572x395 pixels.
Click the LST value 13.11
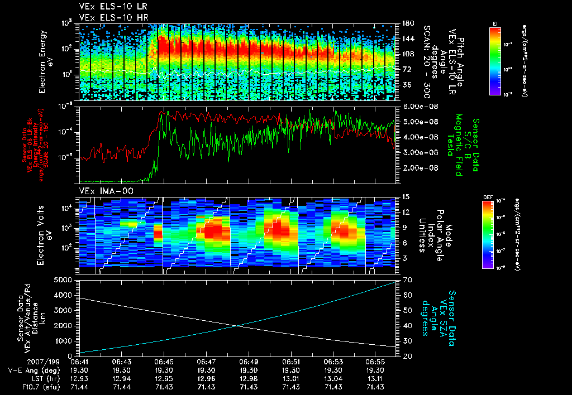coord(375,379)
